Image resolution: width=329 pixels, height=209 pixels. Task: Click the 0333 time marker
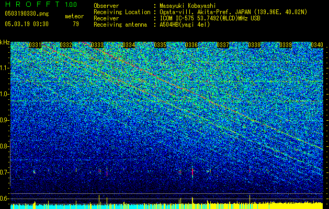(98, 45)
